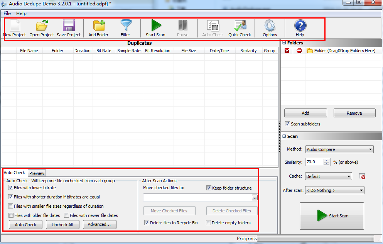This screenshot has width=383, height=244.
Task: Click the red remove icon in Folders header
Action: click(x=299, y=51)
